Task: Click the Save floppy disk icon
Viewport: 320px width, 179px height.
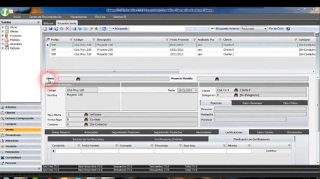Action: (x=50, y=29)
